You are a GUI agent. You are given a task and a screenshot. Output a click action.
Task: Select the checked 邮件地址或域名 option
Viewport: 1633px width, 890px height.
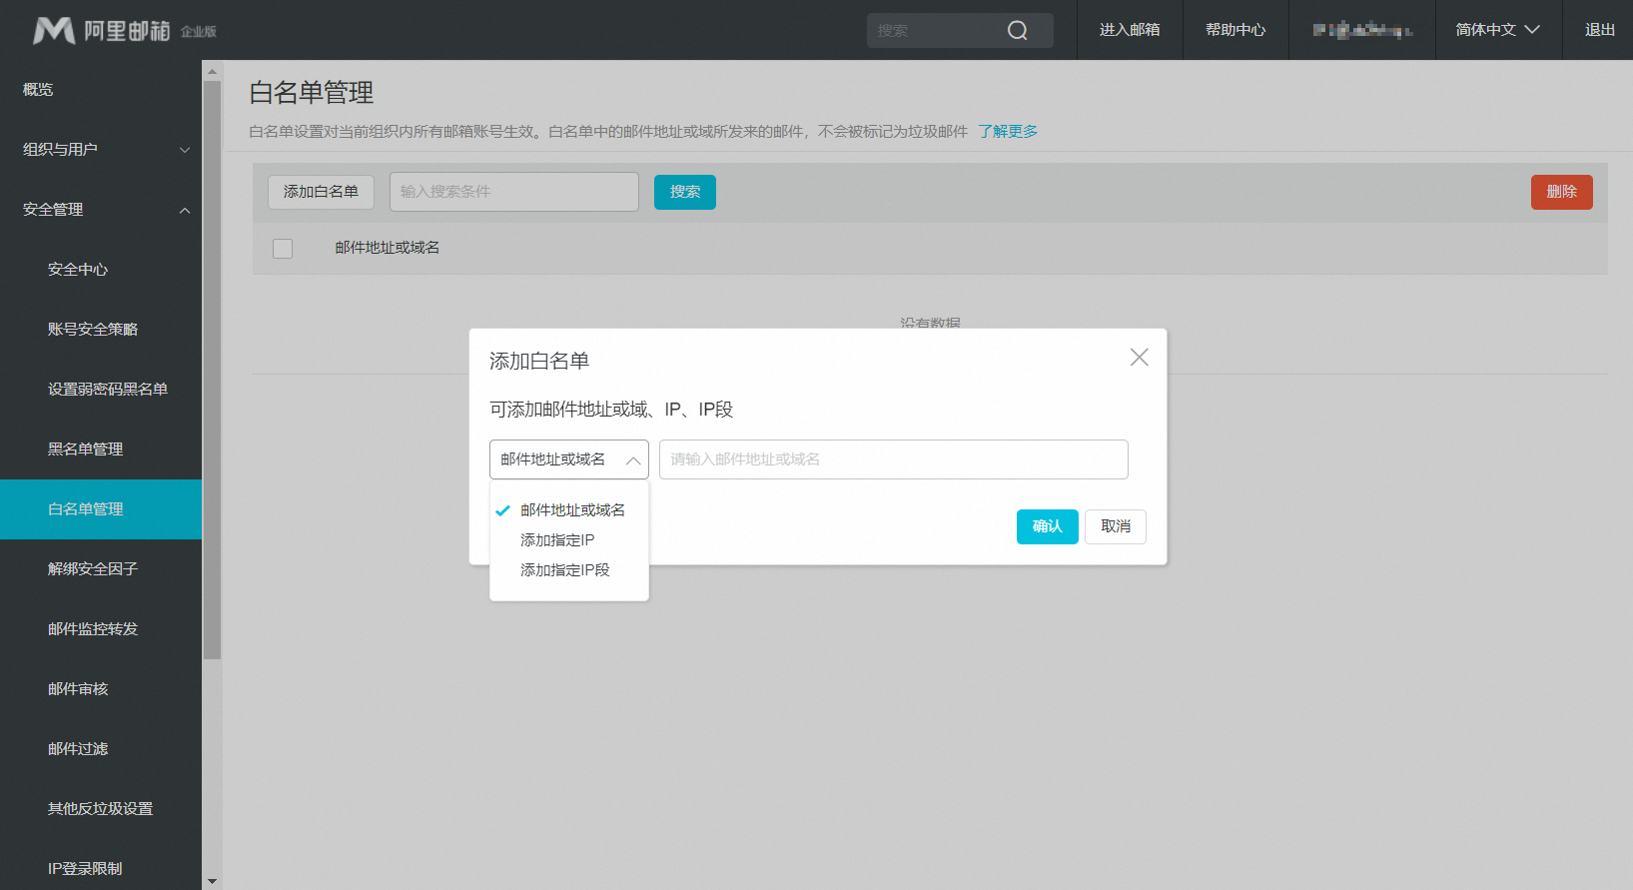pos(571,510)
